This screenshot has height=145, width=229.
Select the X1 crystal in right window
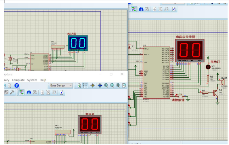[129, 46]
